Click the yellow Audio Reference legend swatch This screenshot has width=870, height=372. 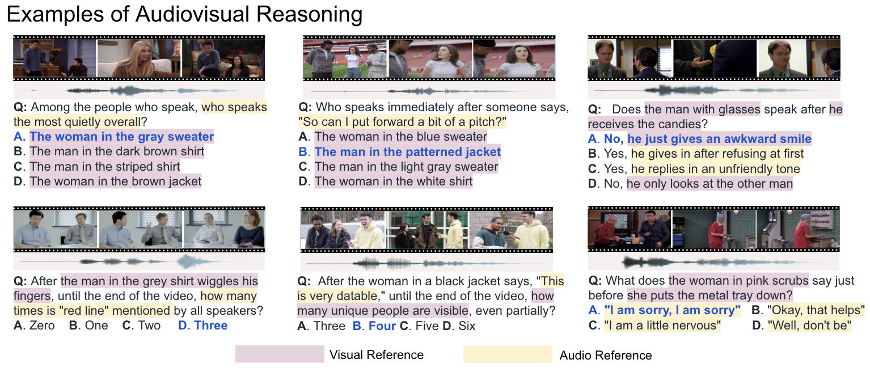[x=507, y=354]
